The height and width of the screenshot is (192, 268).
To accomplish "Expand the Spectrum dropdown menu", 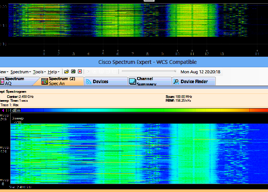I will click(x=20, y=72).
